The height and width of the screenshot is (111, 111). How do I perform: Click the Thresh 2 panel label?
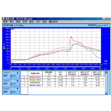[7, 81]
